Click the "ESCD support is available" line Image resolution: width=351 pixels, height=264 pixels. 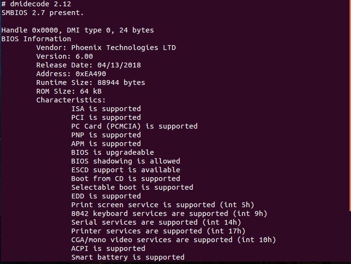pos(126,170)
